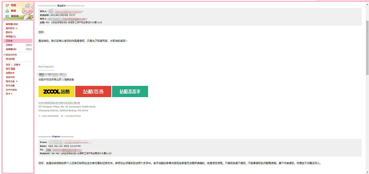Screen dimensions: 369x174
Task: Click the blurred To address in the second header
Action: (64, 150)
